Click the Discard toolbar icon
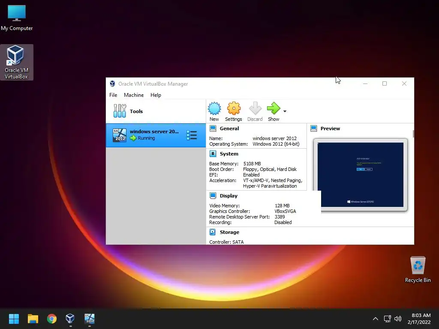439x329 pixels. pyautogui.click(x=255, y=108)
